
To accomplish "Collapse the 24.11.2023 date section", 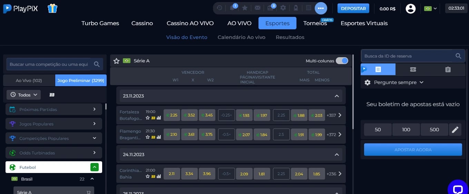I will [x=336, y=154].
